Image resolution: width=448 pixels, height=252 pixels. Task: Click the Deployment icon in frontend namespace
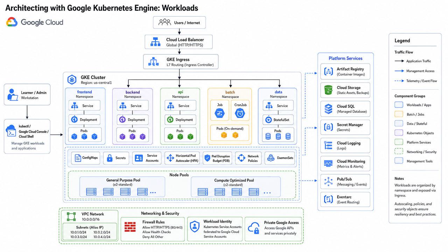click(x=74, y=120)
